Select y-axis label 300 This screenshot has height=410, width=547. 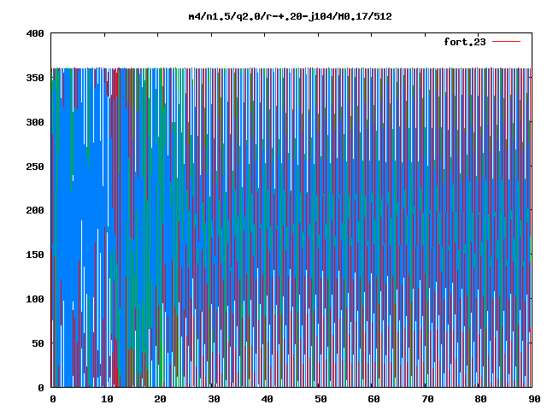pyautogui.click(x=35, y=122)
